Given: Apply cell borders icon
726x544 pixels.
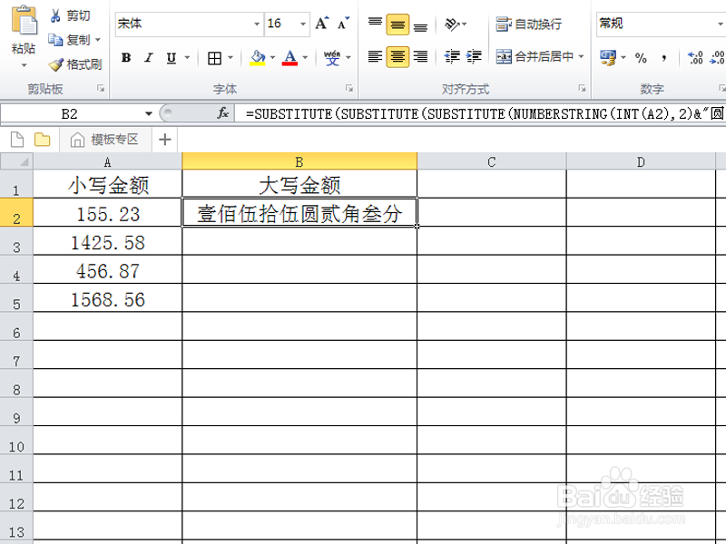Looking at the screenshot, I should [x=214, y=58].
